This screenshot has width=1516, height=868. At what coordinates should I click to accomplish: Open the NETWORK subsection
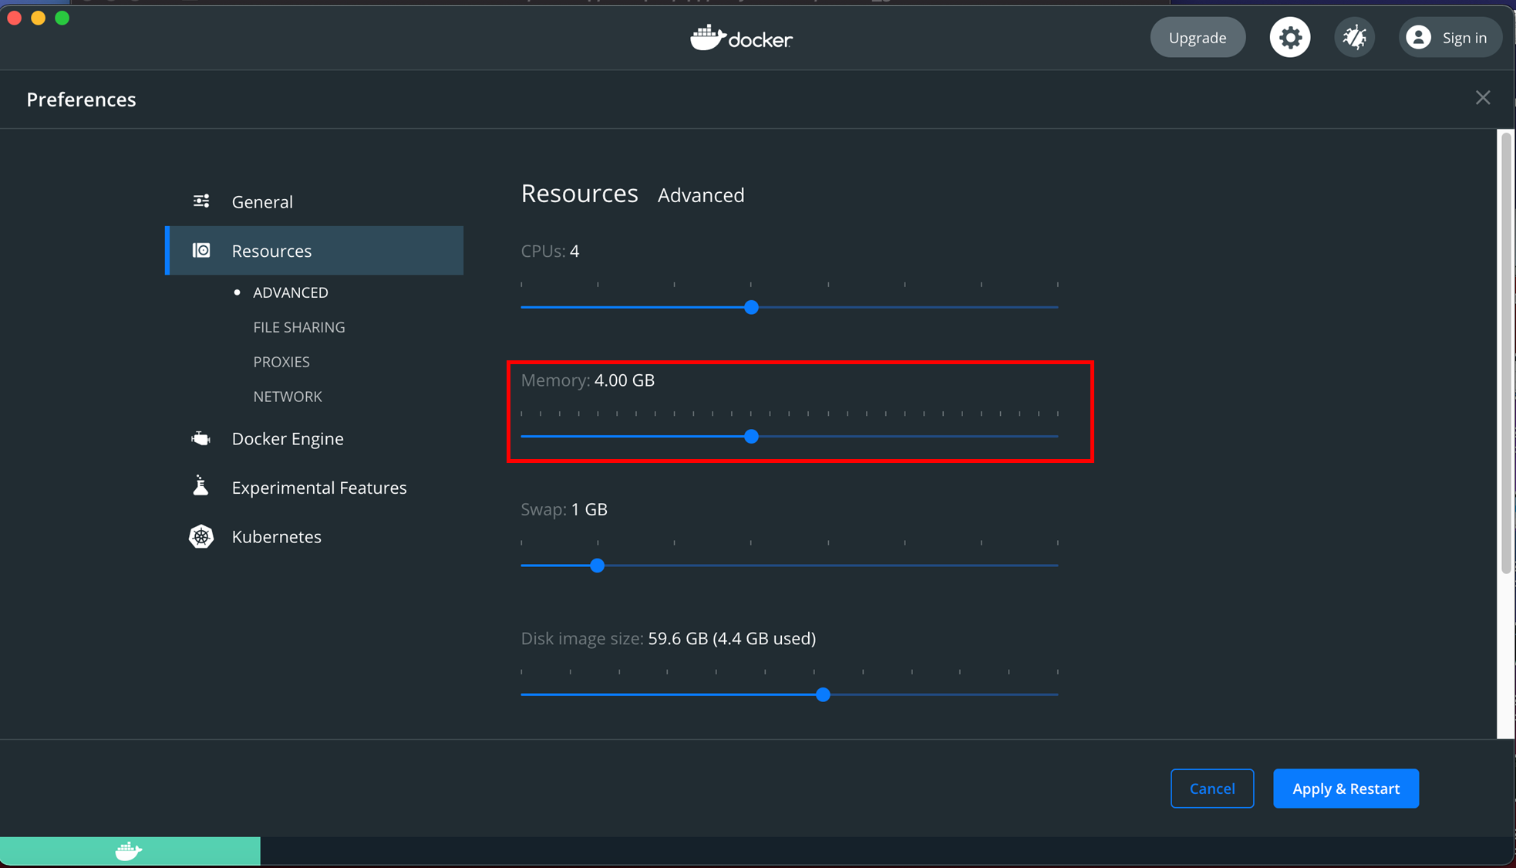(288, 397)
